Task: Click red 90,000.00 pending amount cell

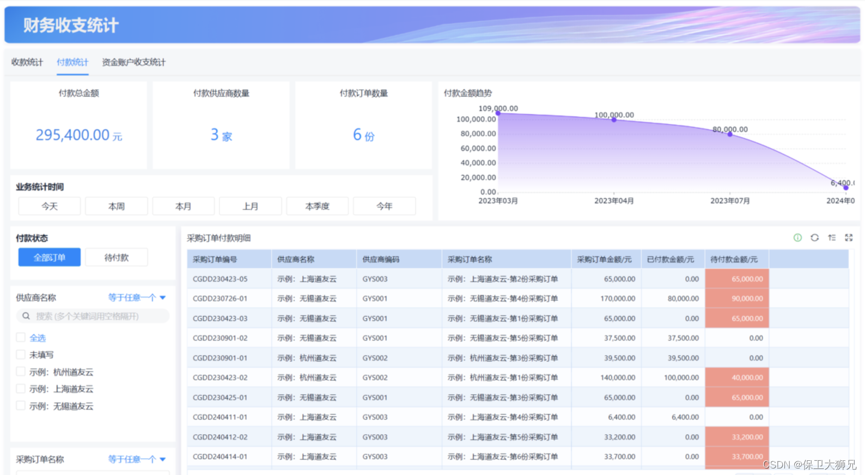Action: click(x=737, y=299)
